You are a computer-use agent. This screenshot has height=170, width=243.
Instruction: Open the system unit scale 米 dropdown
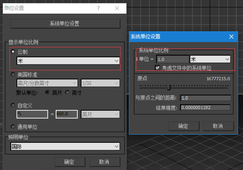click(x=210, y=59)
